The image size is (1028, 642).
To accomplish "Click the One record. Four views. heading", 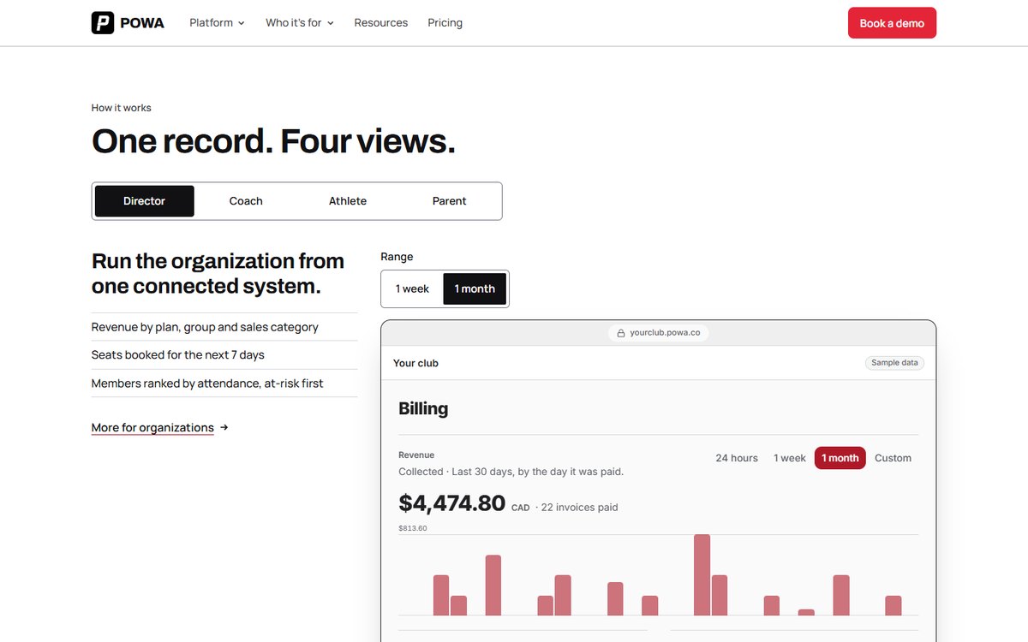I will tap(273, 141).
